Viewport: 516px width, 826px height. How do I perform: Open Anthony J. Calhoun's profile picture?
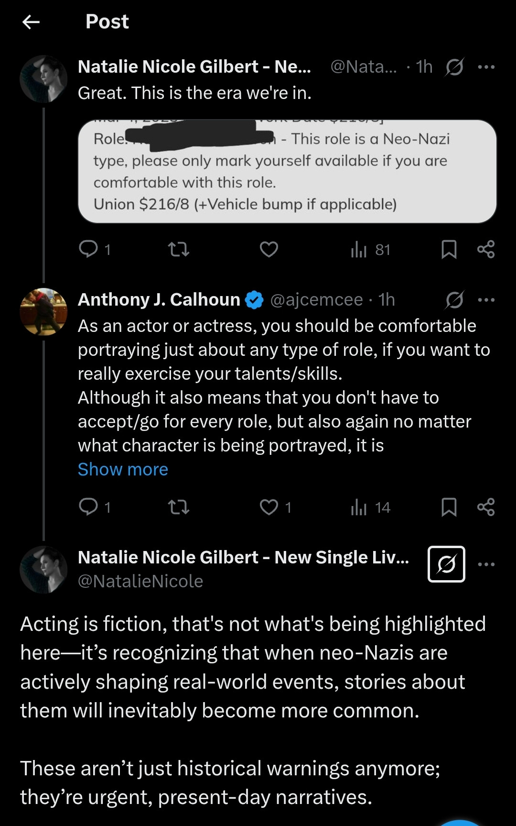coord(43,312)
